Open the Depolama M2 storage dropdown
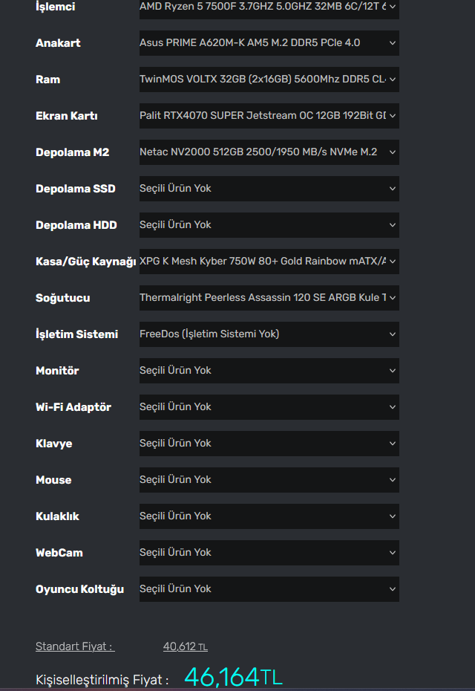Screen dimensions: 475x691 pyautogui.click(x=269, y=152)
